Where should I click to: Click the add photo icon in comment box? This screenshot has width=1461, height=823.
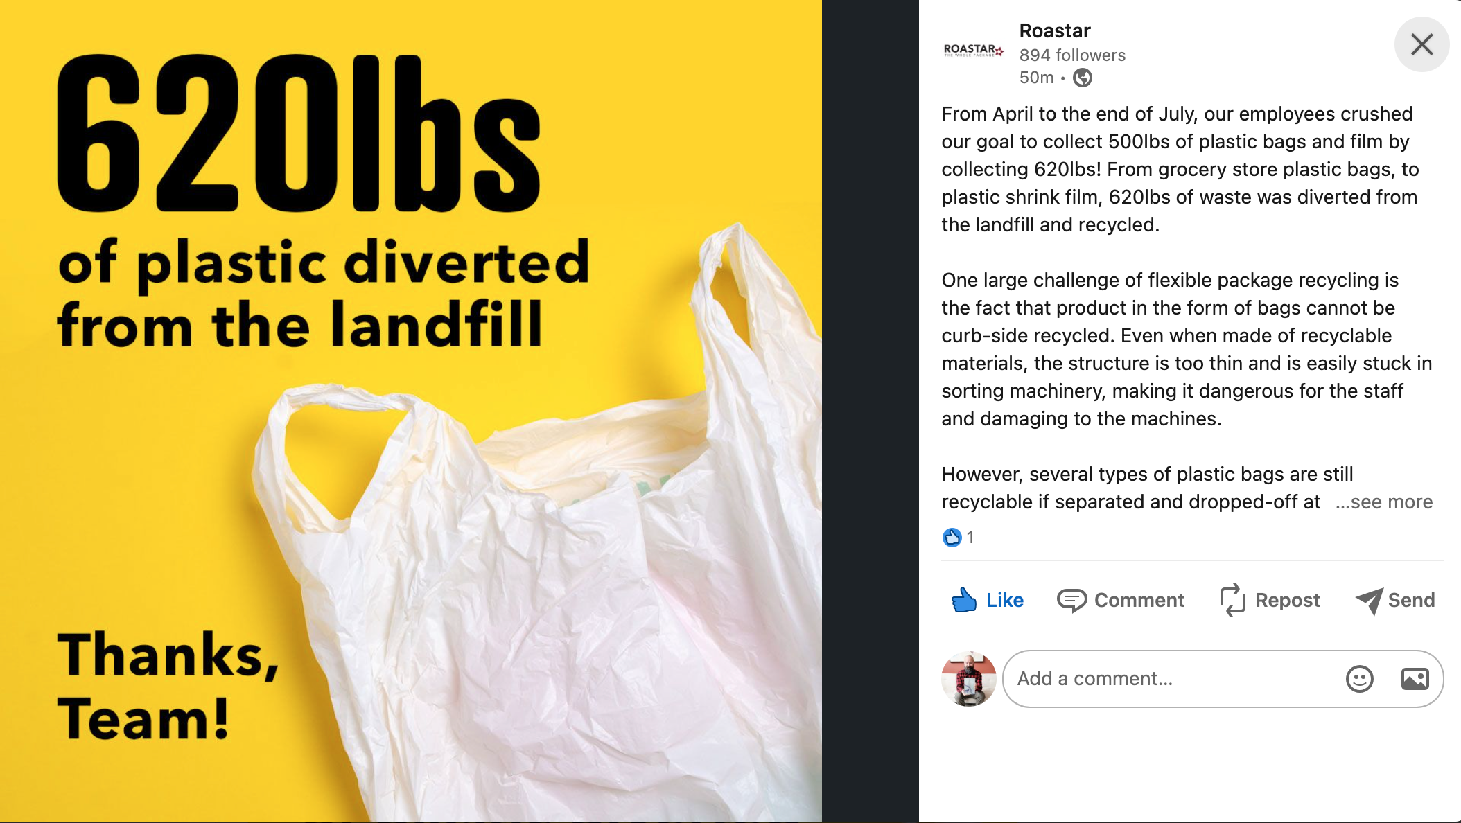[1415, 679]
